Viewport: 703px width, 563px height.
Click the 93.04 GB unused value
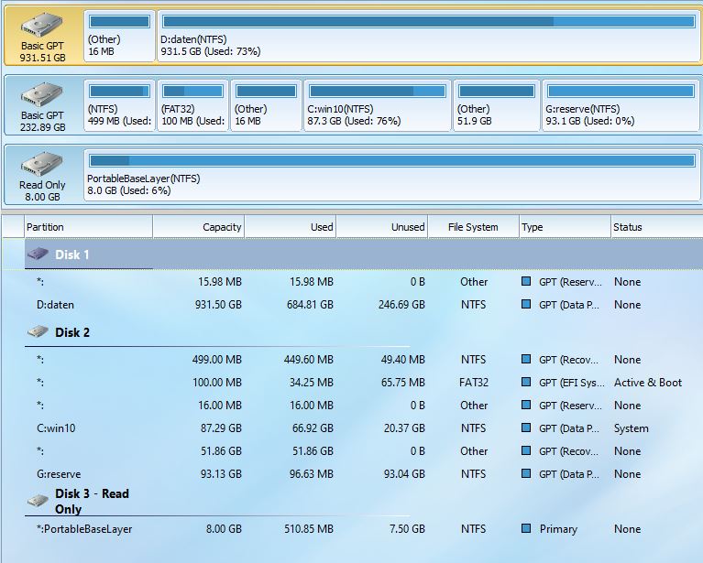click(x=404, y=474)
